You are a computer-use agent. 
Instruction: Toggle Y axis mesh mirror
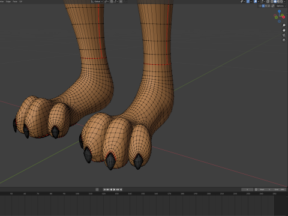(266, 6)
